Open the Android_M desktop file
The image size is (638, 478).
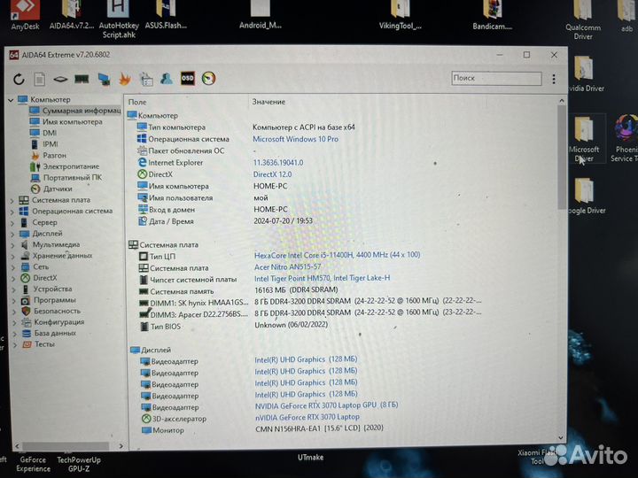261,15
